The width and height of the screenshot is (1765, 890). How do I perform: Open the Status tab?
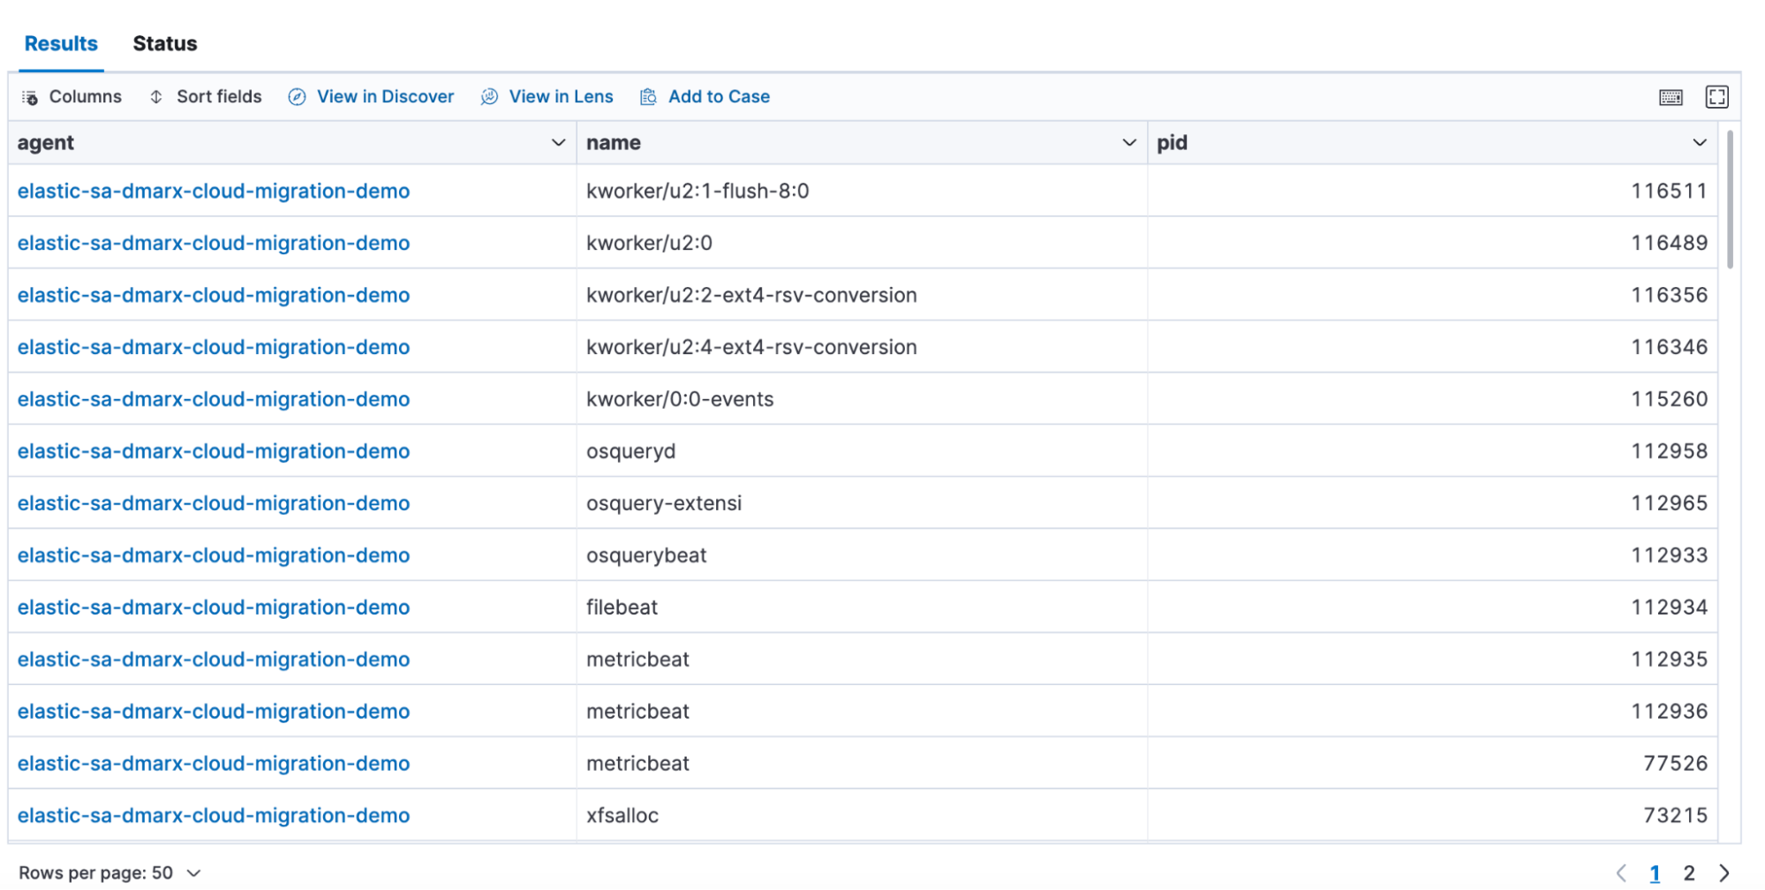pos(165,43)
